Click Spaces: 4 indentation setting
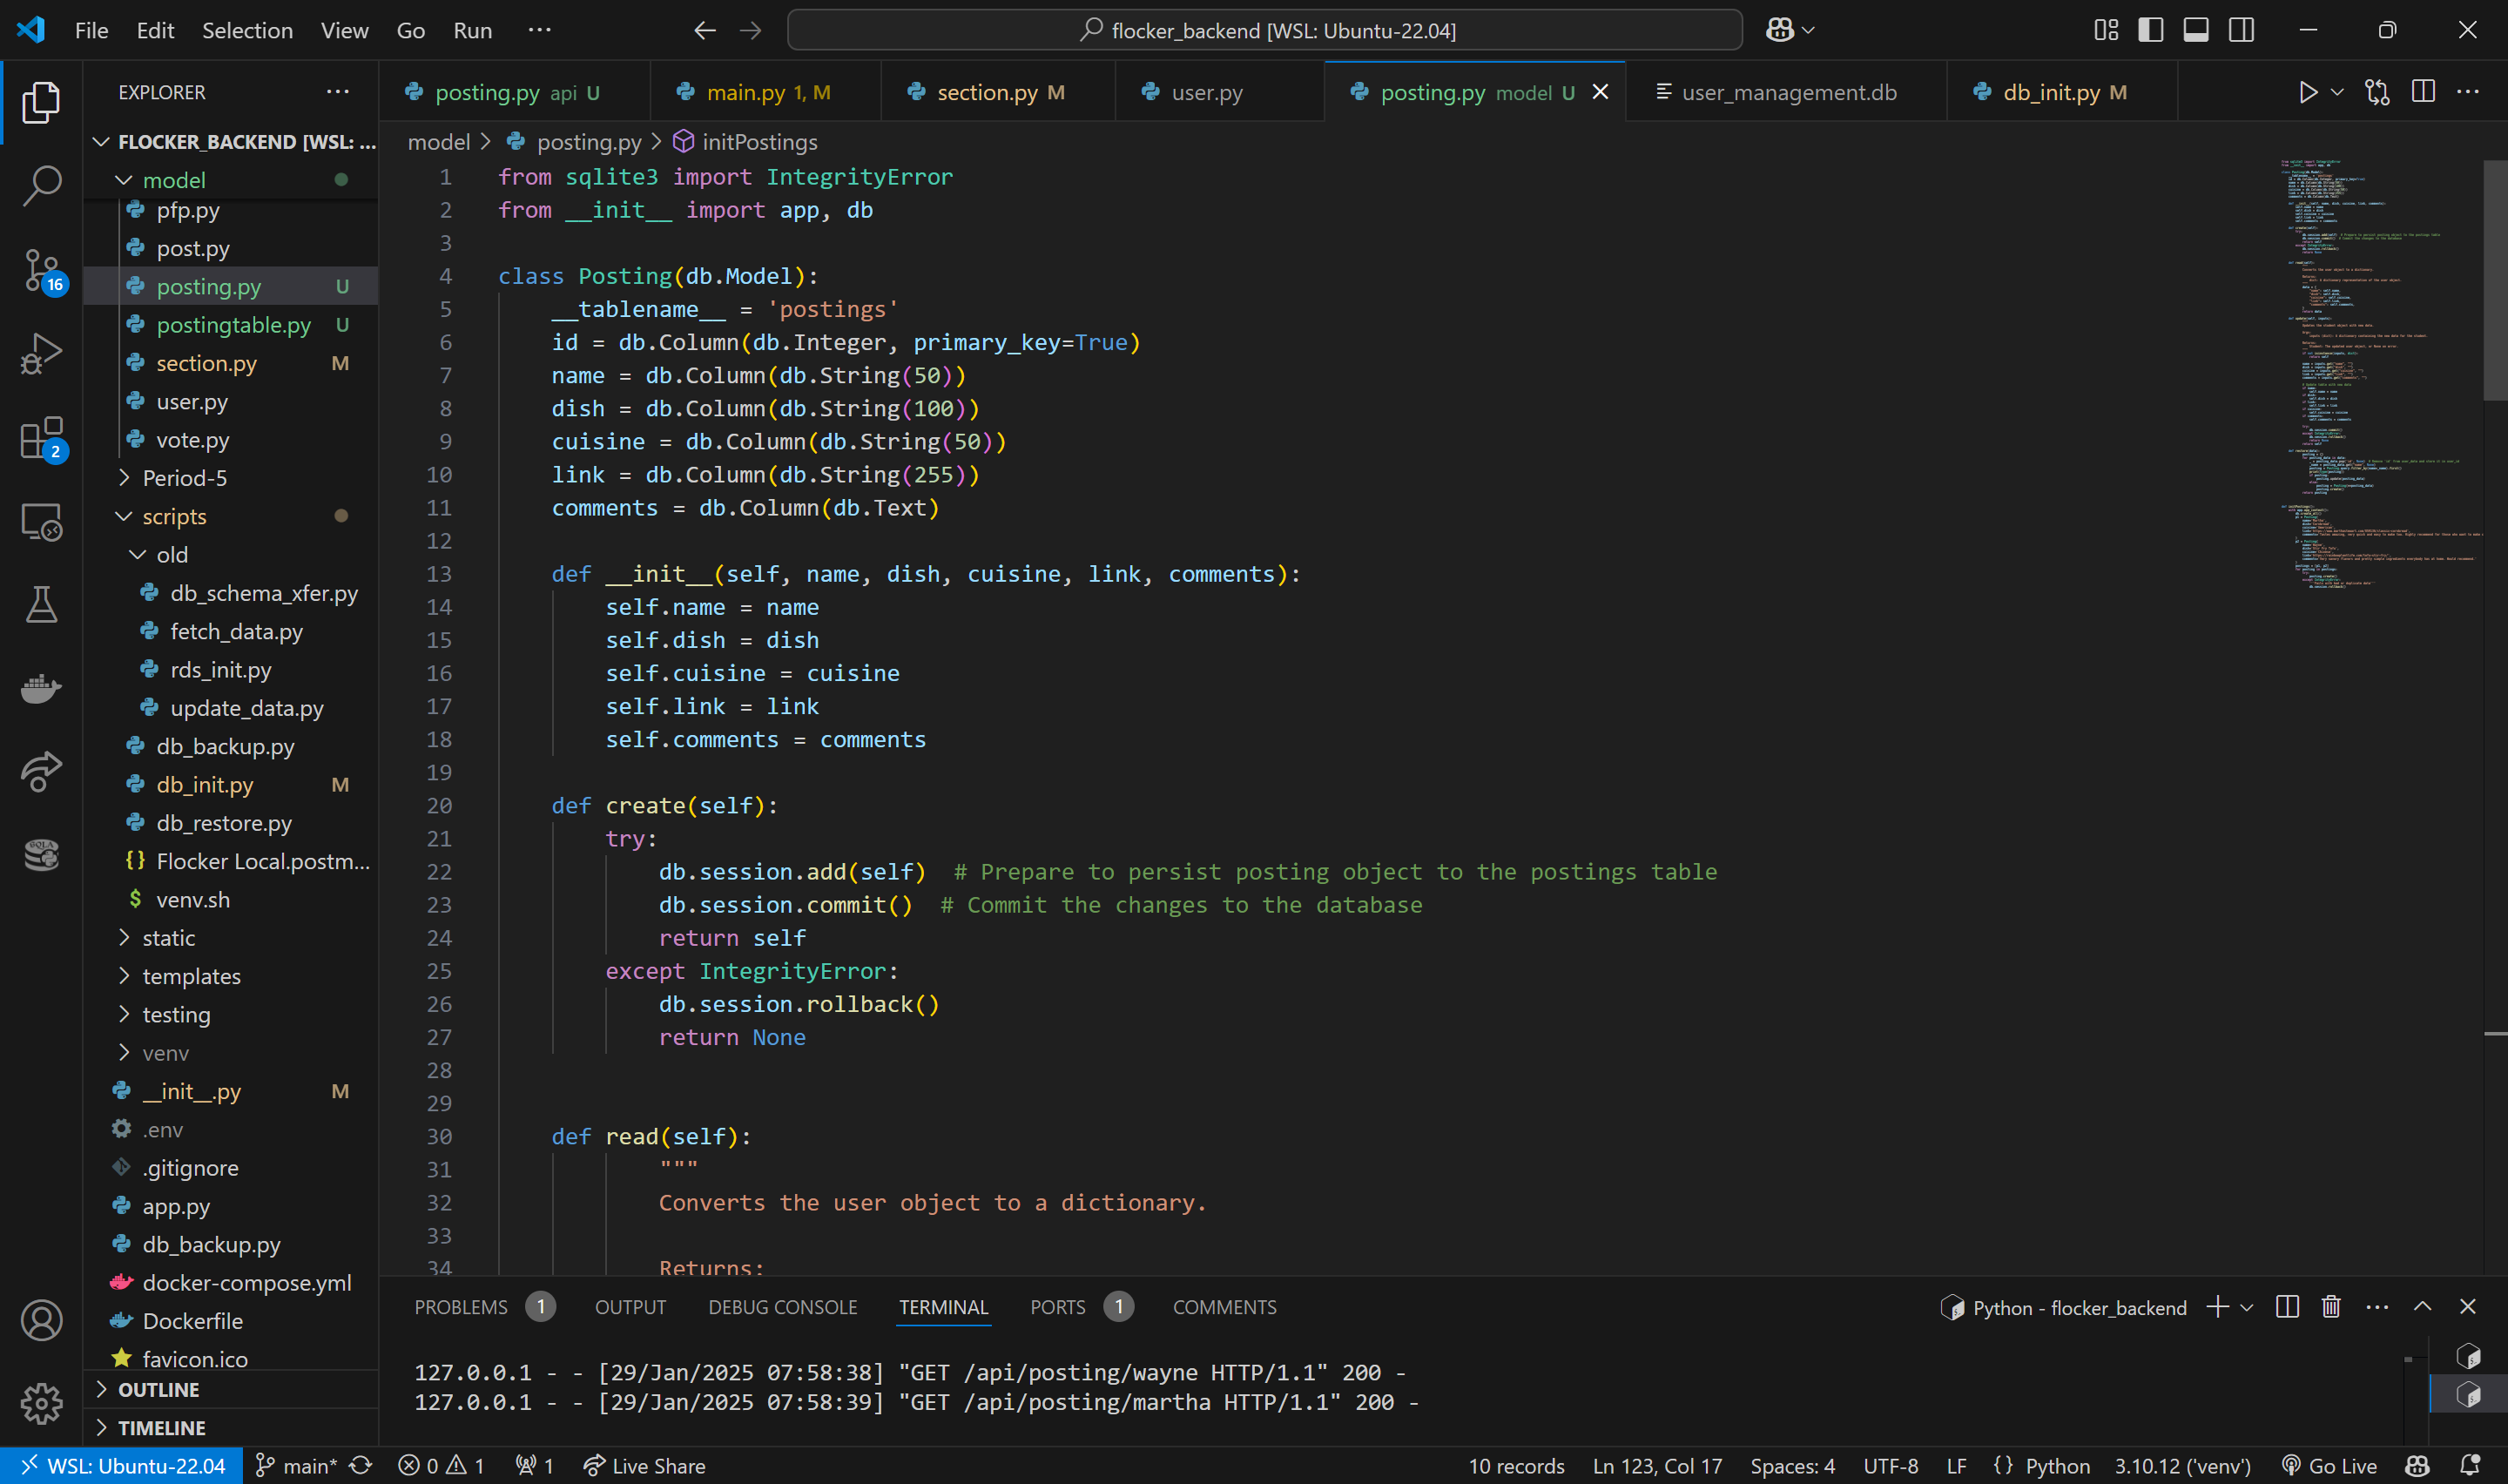The height and width of the screenshot is (1484, 2508). (x=1792, y=1466)
